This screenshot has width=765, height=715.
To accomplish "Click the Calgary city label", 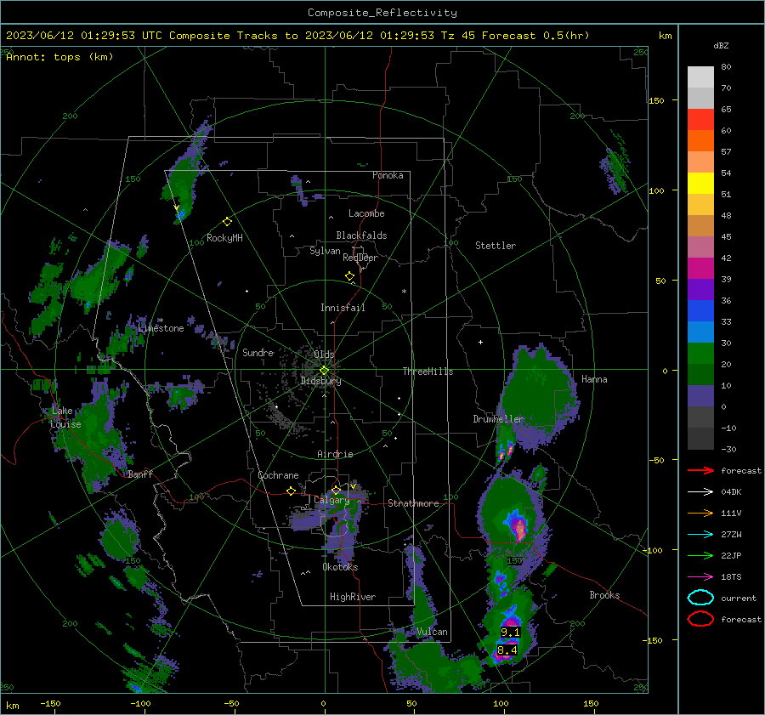I will [331, 500].
